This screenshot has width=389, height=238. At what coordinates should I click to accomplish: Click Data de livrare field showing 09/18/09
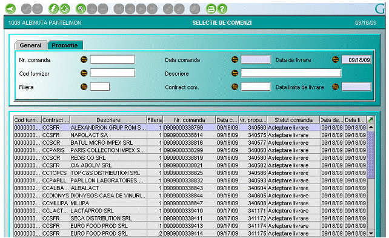(356, 60)
